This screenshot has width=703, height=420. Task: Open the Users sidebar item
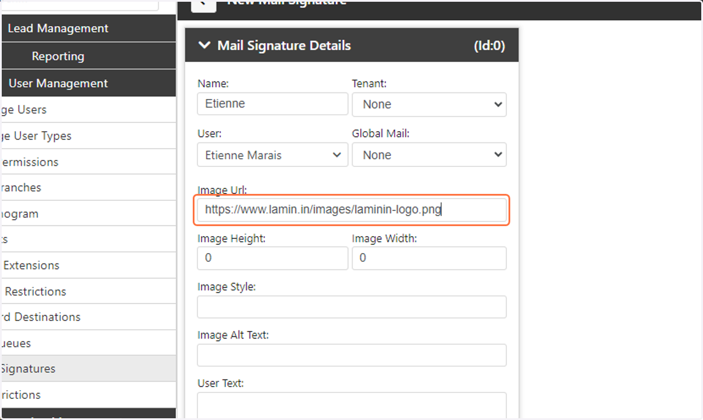point(88,110)
